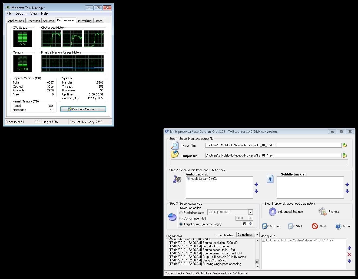Image resolution: width=358 pixels, height=279 pixels.
Task: Open View menu in Task Manager
Action: tap(34, 14)
